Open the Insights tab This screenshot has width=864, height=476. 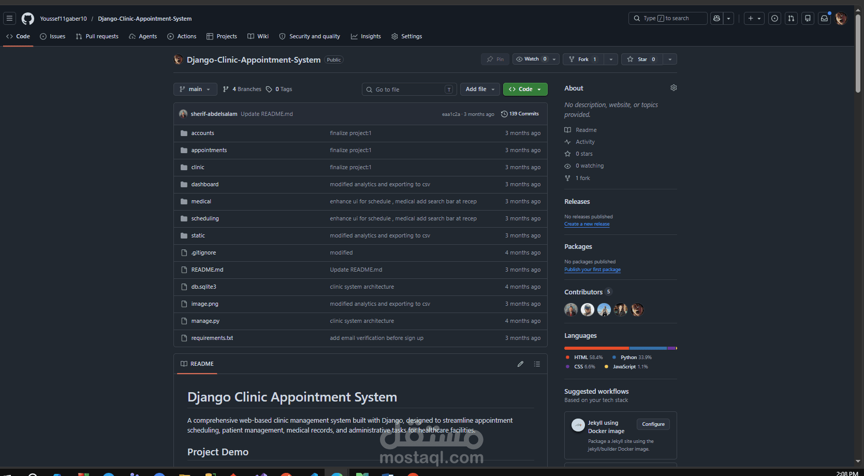click(x=366, y=36)
